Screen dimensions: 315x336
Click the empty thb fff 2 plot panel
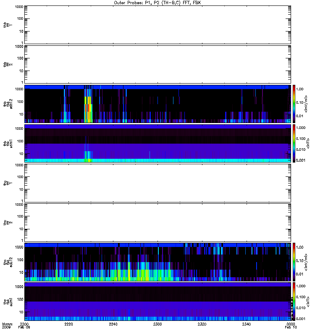tap(157, 64)
